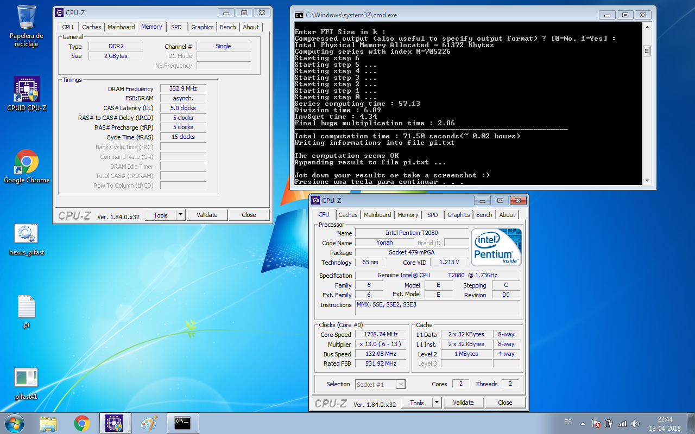Image resolution: width=695 pixels, height=434 pixels.
Task: Launch Google Chrome desktop shortcut
Action: (27, 167)
